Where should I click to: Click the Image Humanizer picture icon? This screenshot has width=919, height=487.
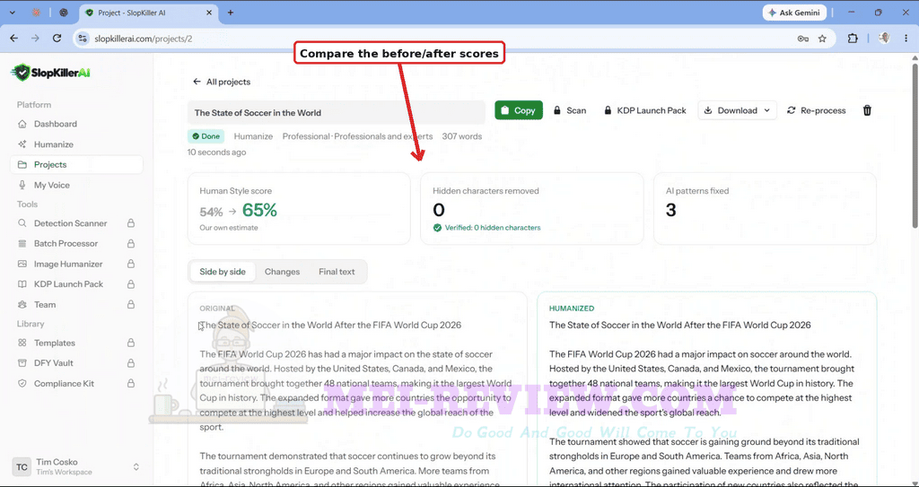[x=22, y=264]
